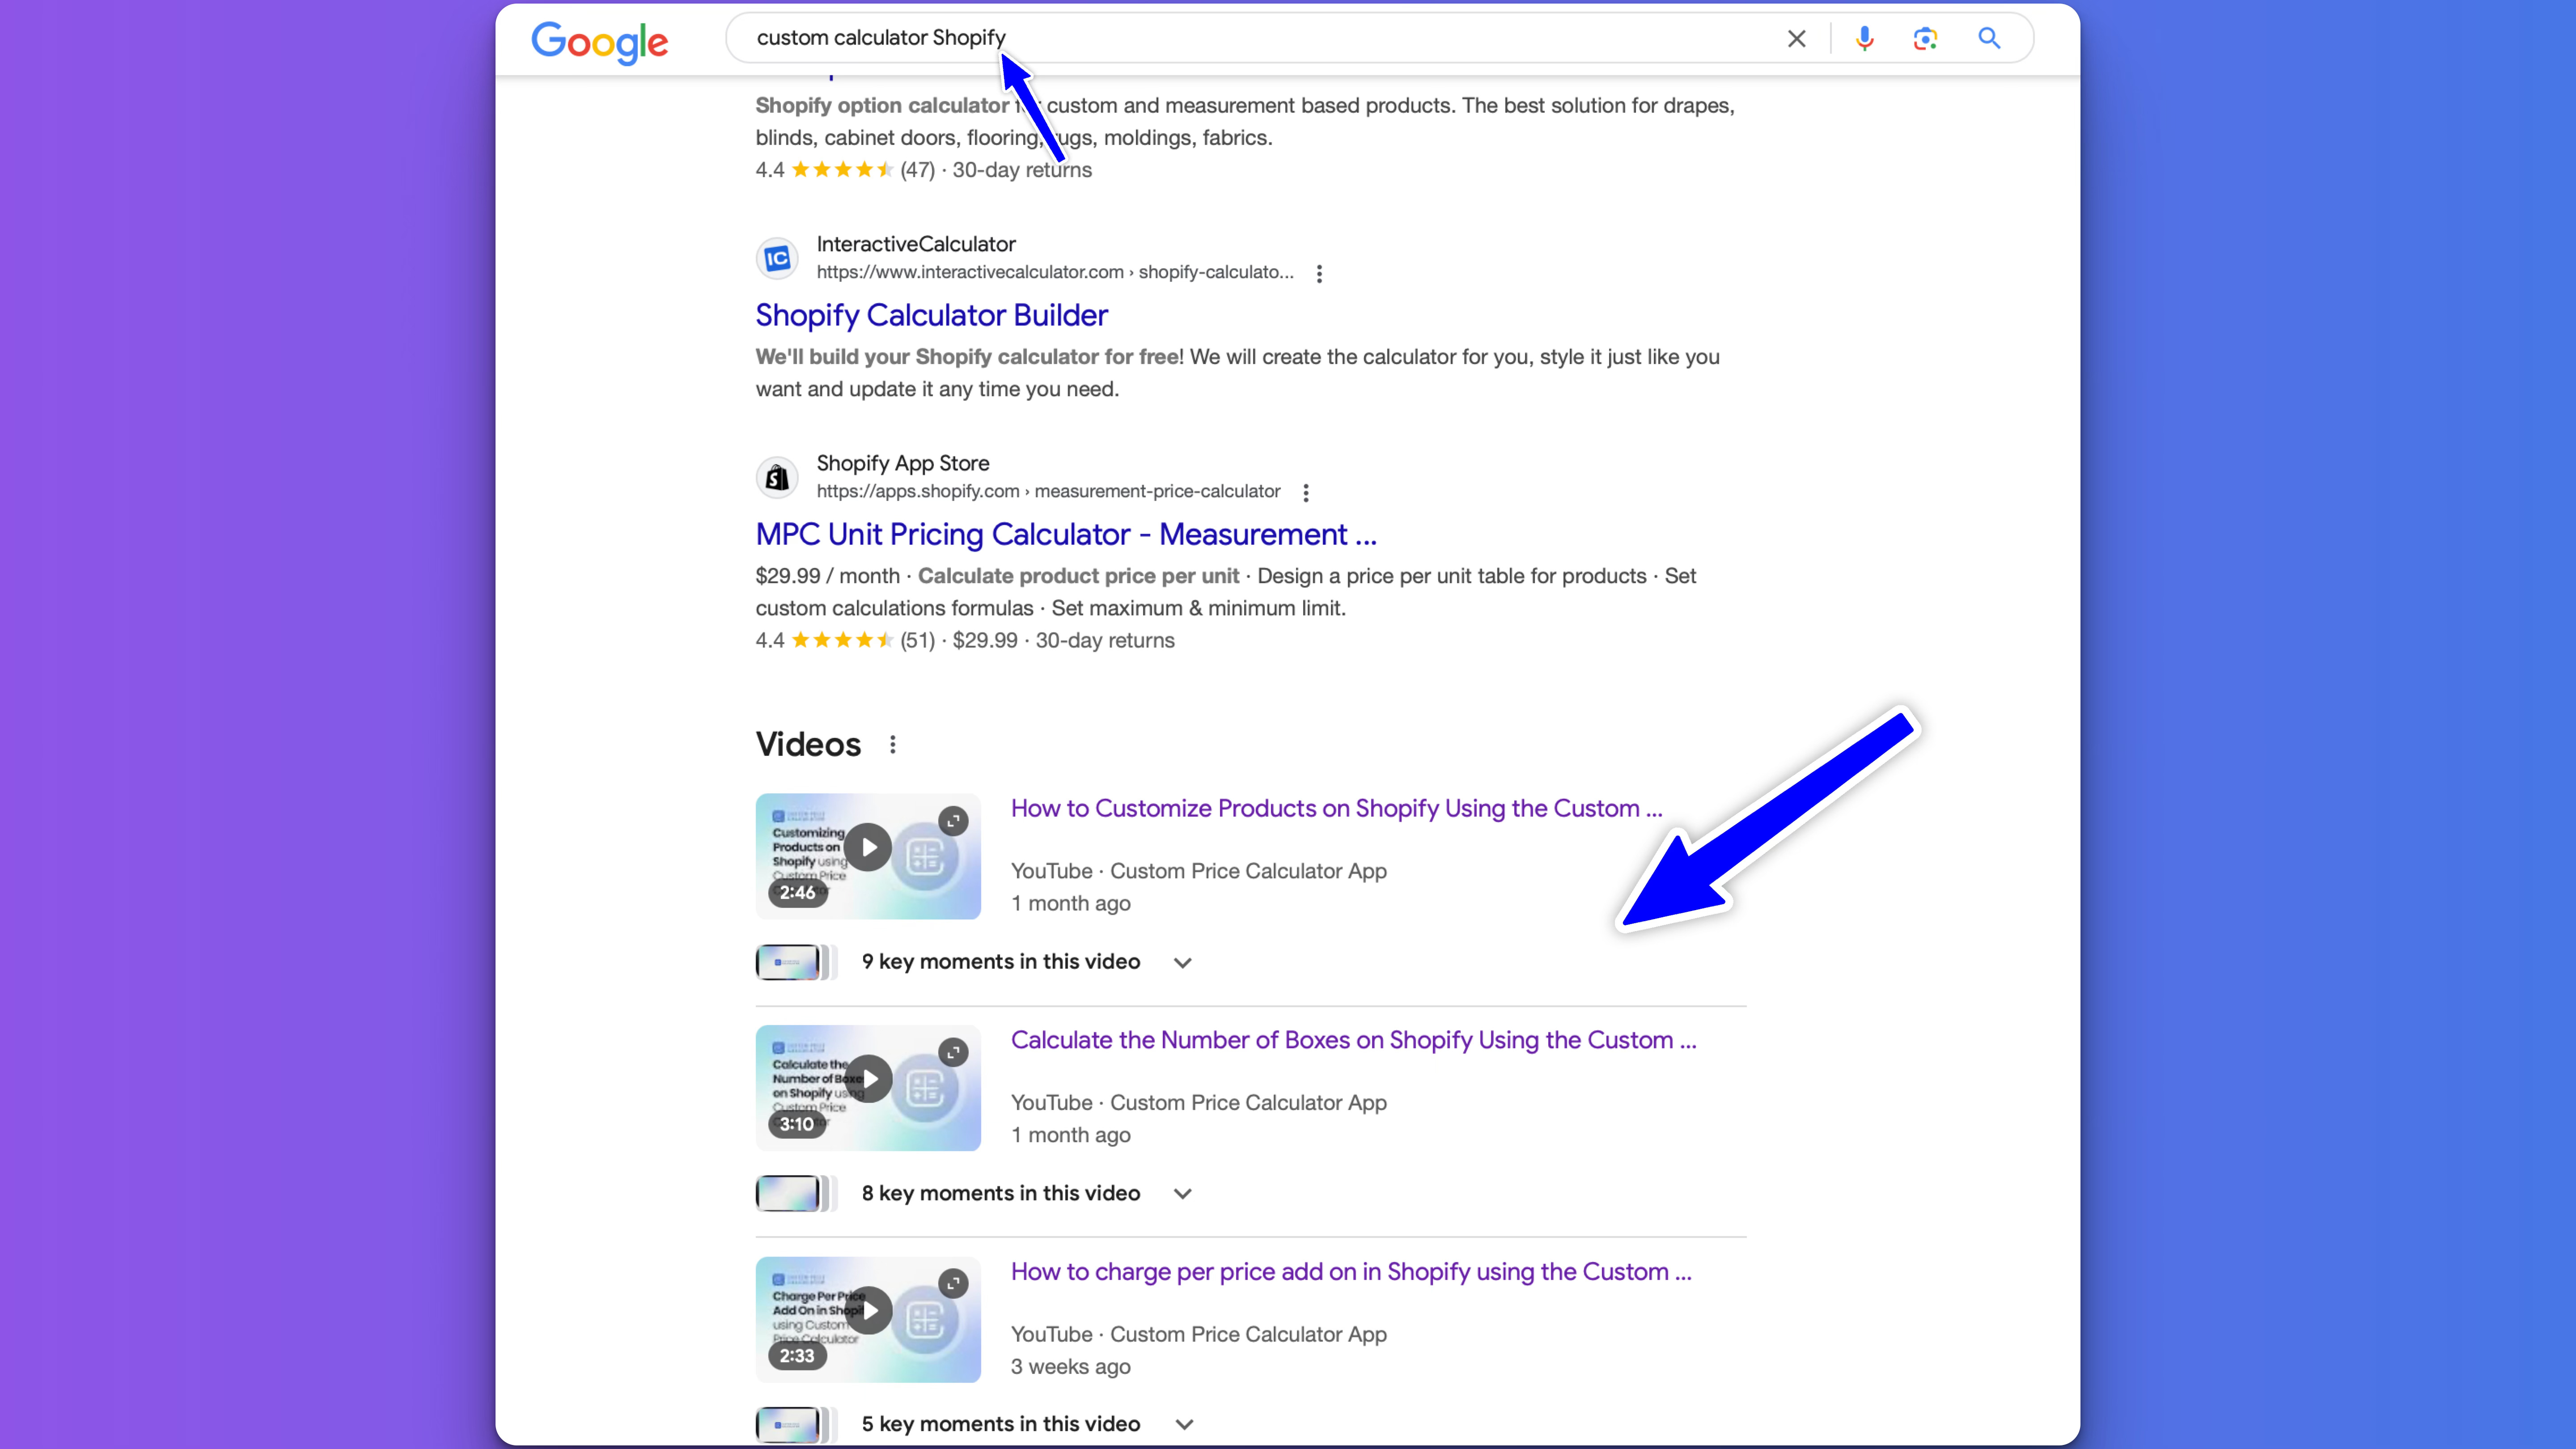2576x1449 pixels.
Task: Expand preview on Charge Per Price thumbnail
Action: [x=953, y=1284]
